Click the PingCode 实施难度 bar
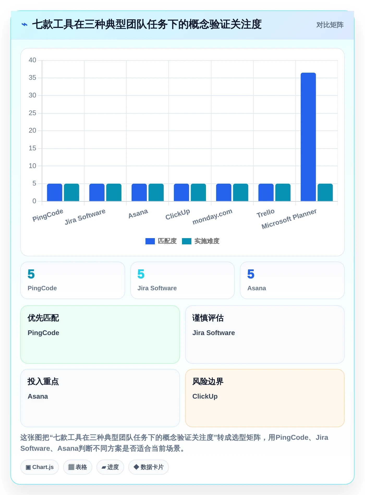Image resolution: width=365 pixels, height=495 pixels. 71,192
